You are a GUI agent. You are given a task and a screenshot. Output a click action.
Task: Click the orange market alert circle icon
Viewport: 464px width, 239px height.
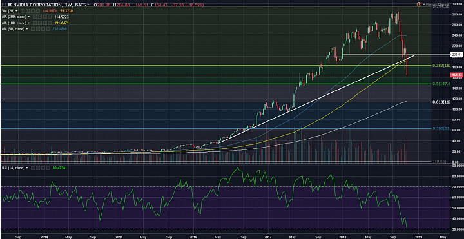click(419, 5)
